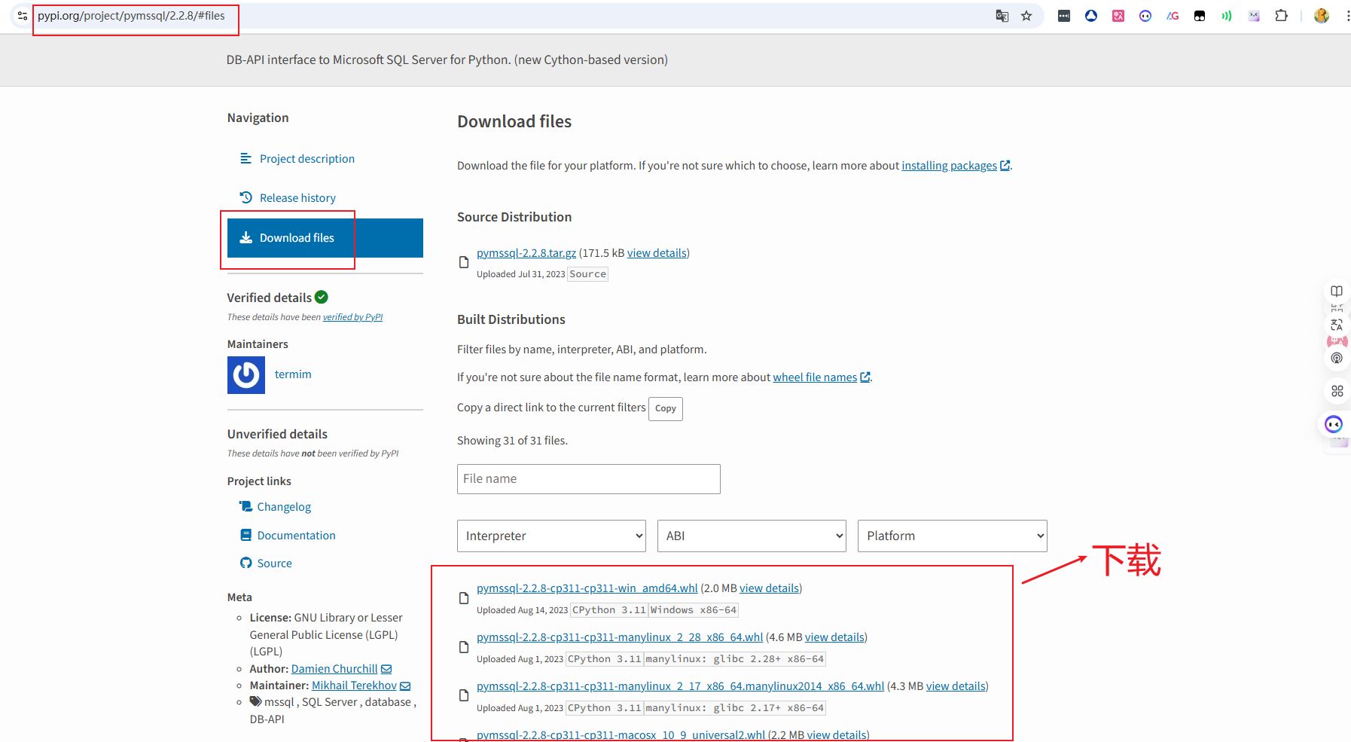Click the email icon next to Damien Churchill

pyautogui.click(x=386, y=669)
